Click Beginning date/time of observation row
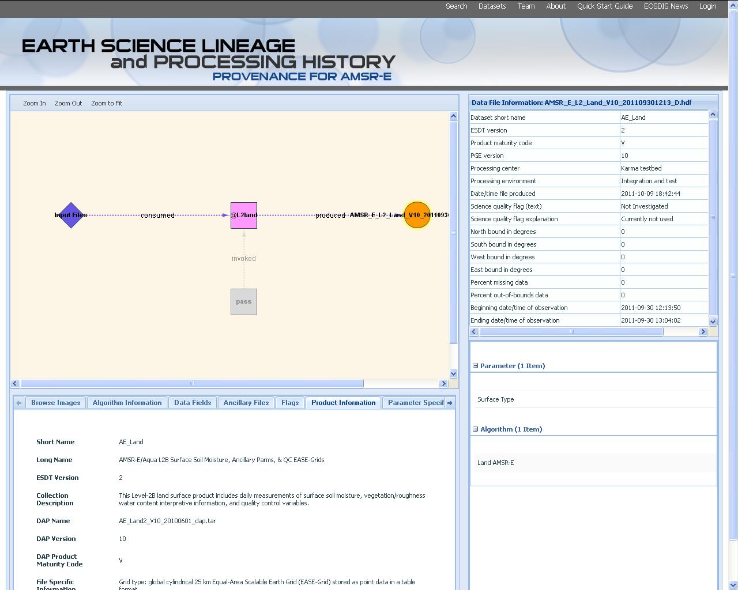Screen dimensions: 738x590 pyautogui.click(x=589, y=308)
